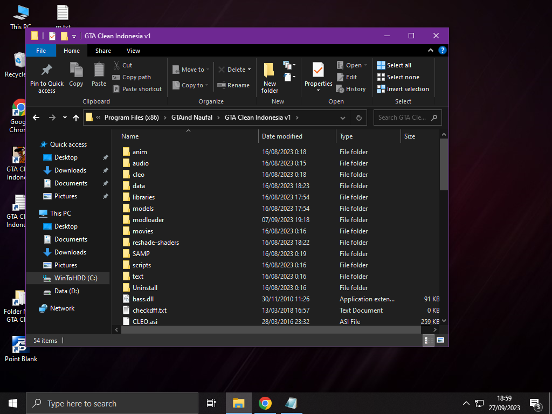
Task: Open the Windows Start menu
Action: coord(13,403)
